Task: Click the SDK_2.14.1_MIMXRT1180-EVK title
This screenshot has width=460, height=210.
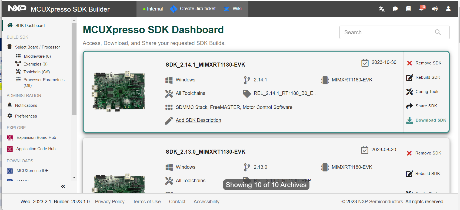Action: tap(205, 65)
